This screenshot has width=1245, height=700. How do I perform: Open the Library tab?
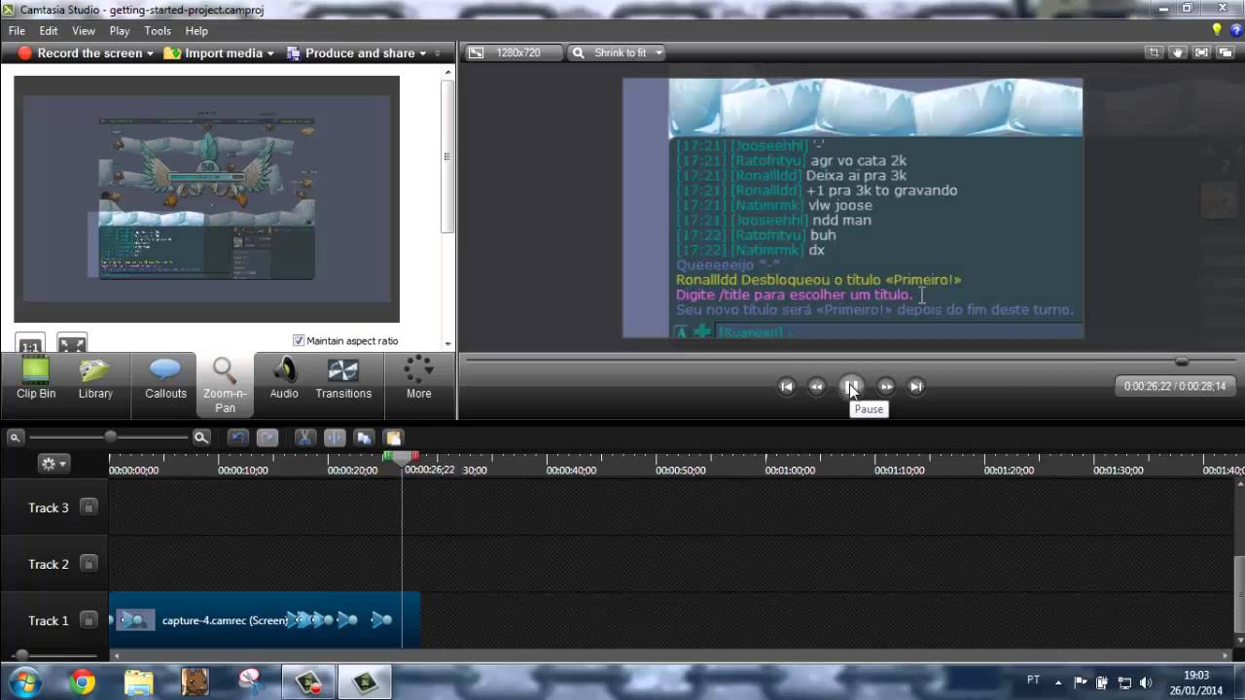click(x=95, y=379)
